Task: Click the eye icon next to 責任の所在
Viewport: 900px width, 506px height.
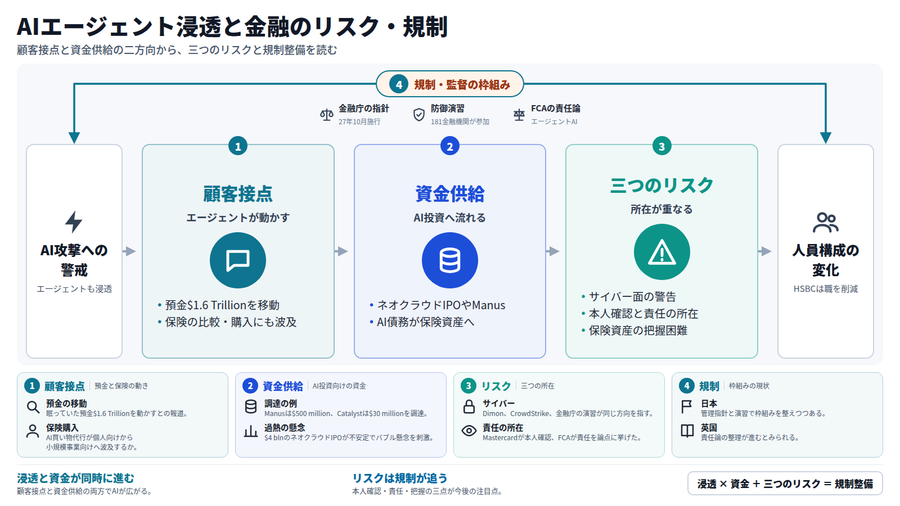Action: point(469,431)
